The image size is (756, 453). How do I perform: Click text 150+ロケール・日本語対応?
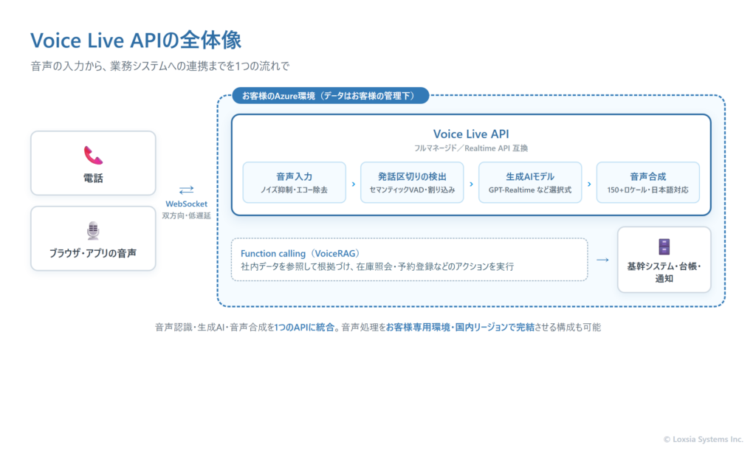tap(648, 190)
